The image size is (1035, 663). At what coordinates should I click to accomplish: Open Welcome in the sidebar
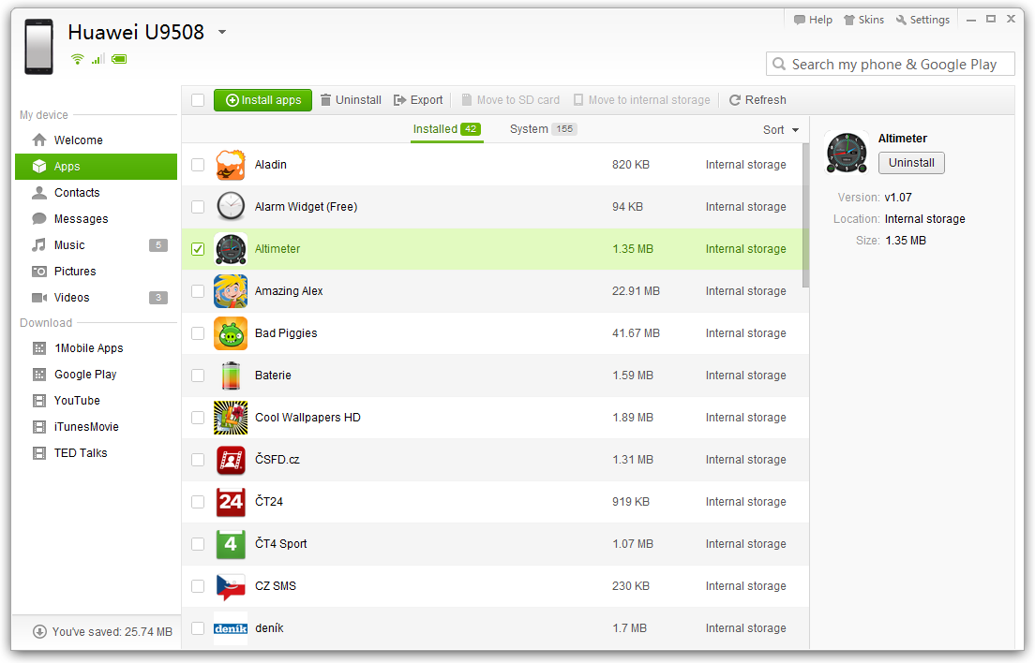click(97, 140)
